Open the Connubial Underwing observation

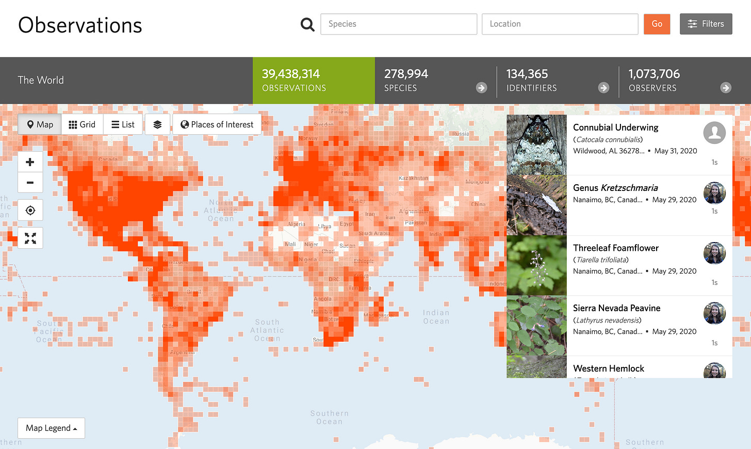[615, 127]
